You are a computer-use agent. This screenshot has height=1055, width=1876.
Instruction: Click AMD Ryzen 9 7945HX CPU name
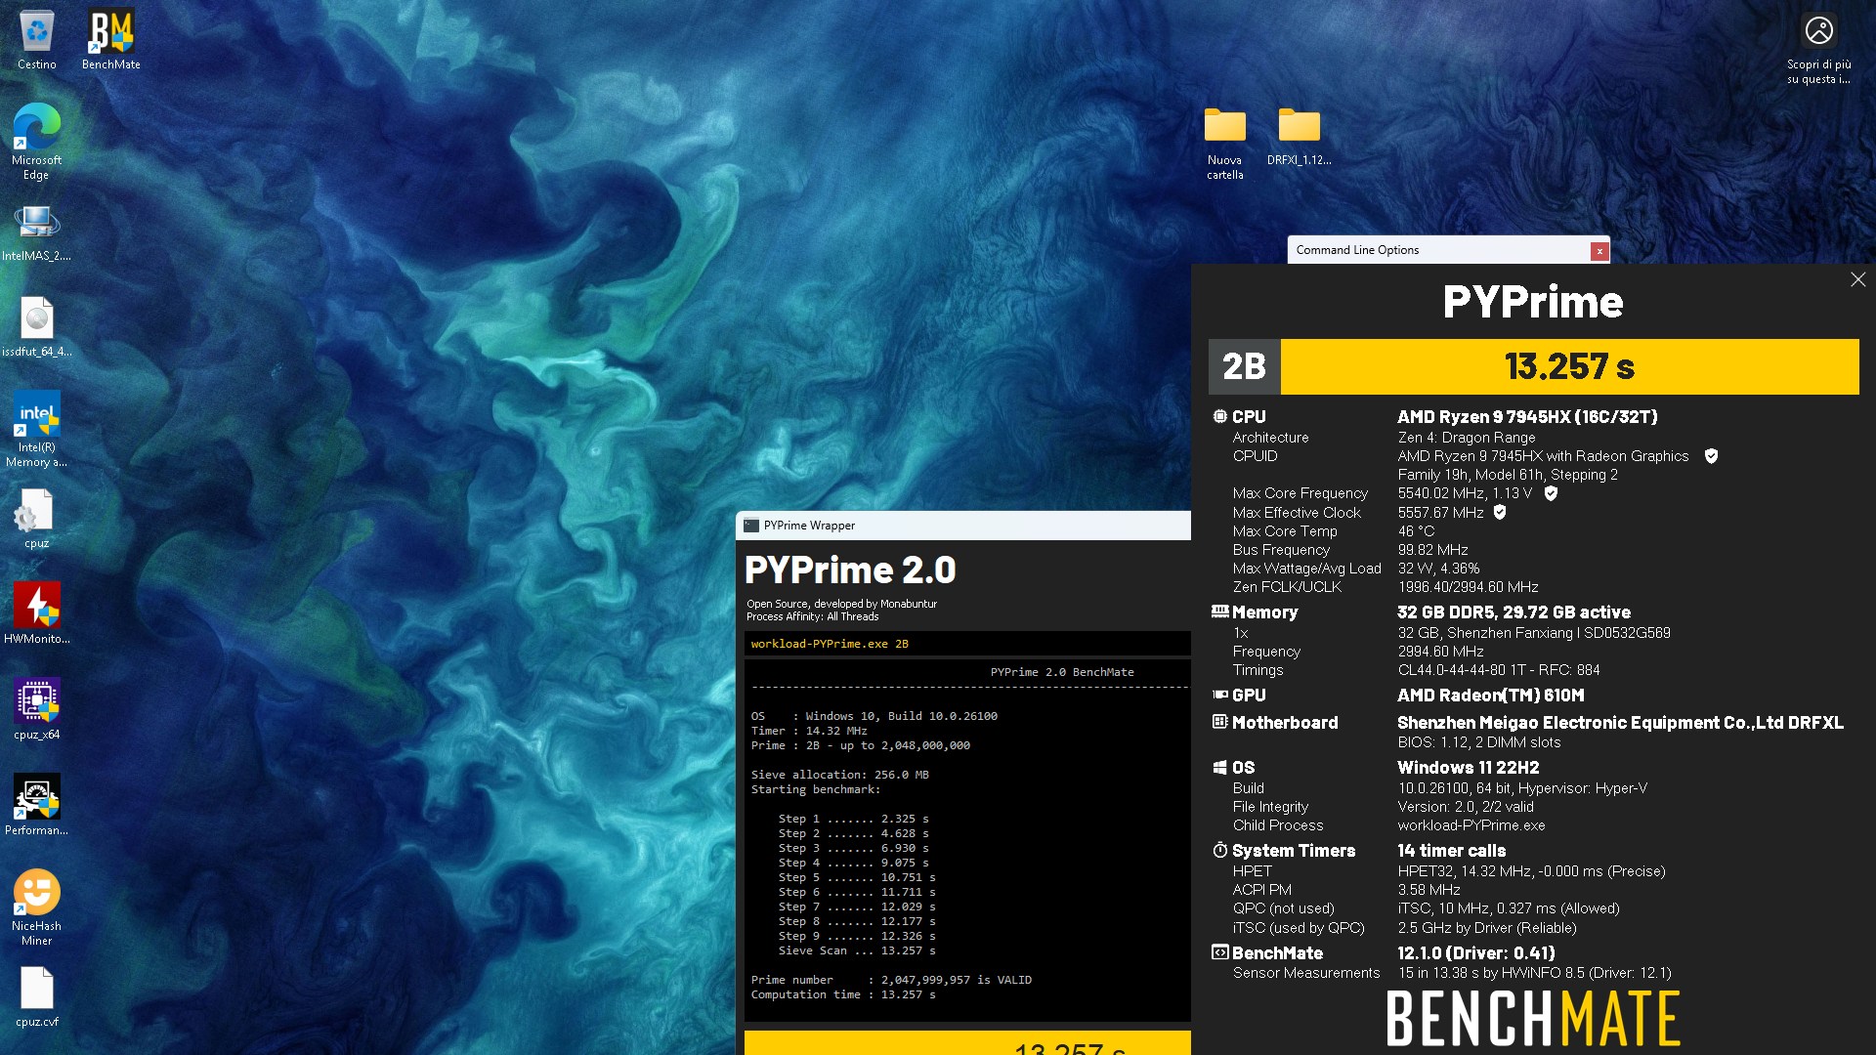(1527, 417)
